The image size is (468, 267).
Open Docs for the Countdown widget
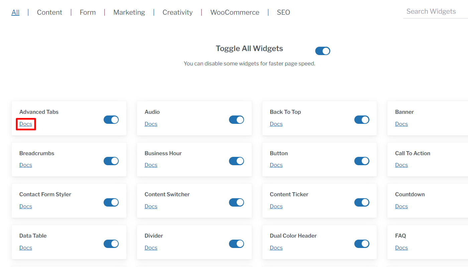(x=401, y=206)
